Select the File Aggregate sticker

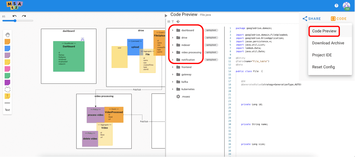pos(148,61)
